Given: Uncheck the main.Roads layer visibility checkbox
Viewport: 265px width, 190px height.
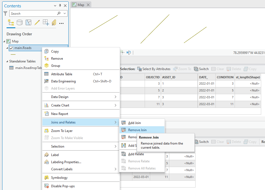Looking at the screenshot, I should coord(11,48).
